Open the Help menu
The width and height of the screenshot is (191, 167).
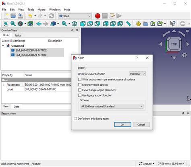(x=67, y=10)
